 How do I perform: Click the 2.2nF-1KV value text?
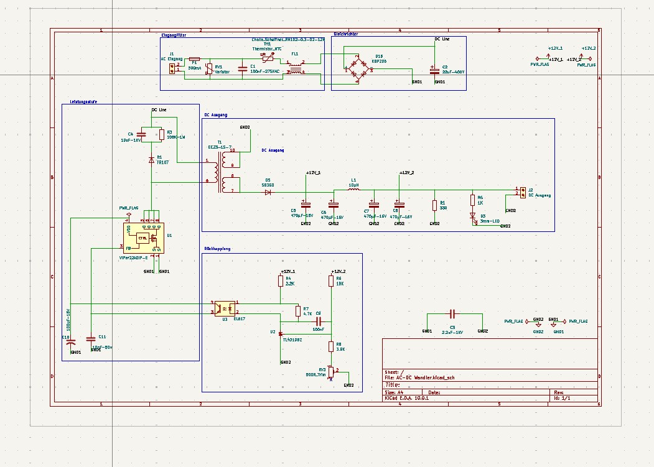[452, 332]
